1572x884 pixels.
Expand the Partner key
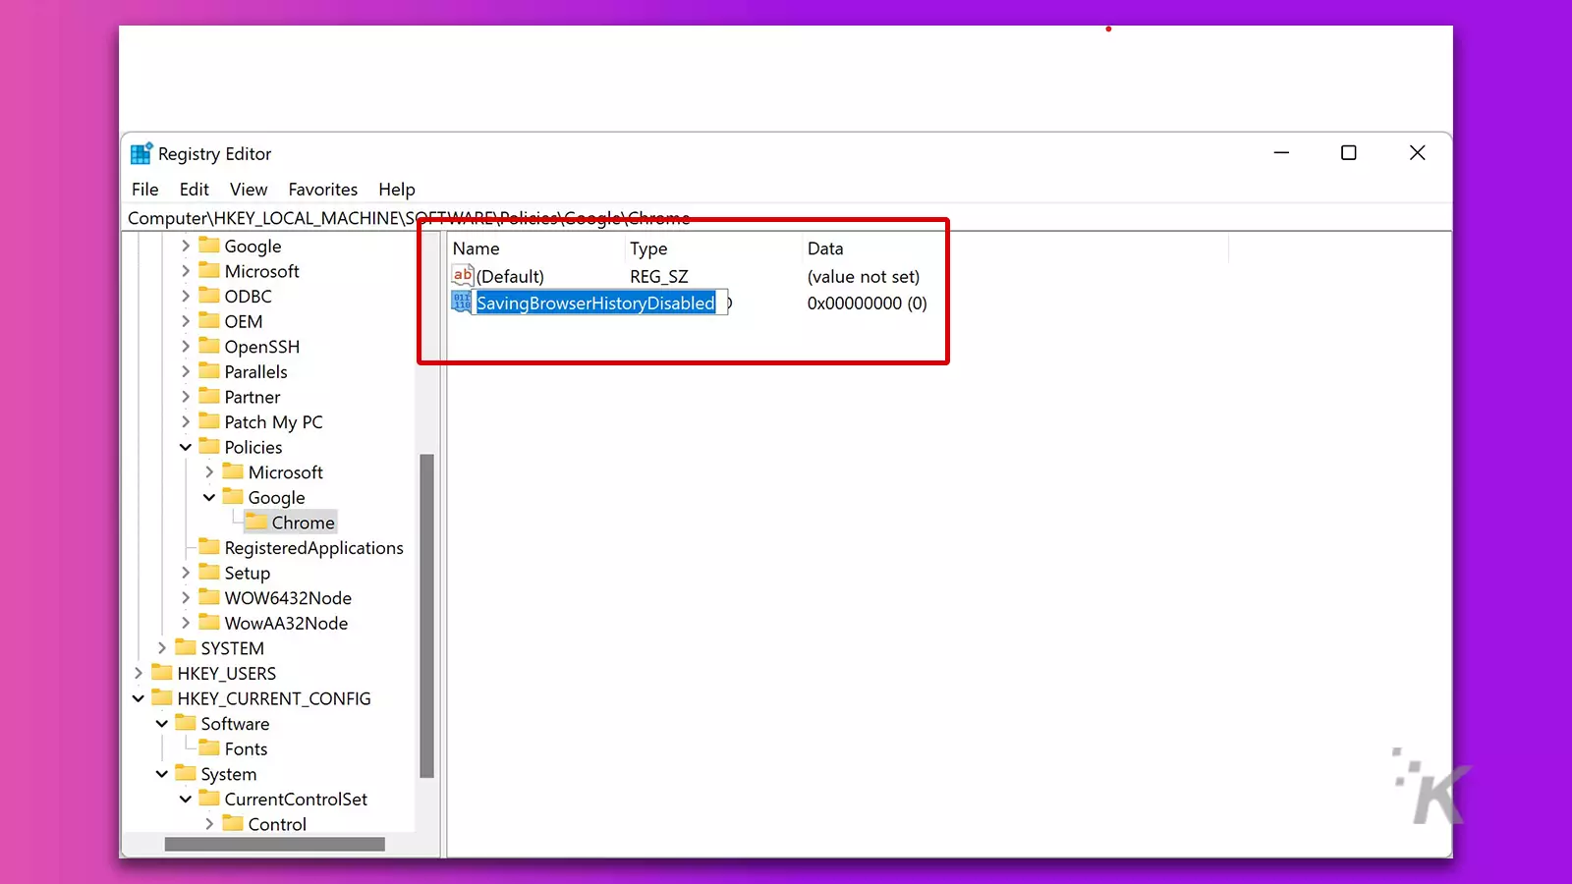[x=186, y=397]
